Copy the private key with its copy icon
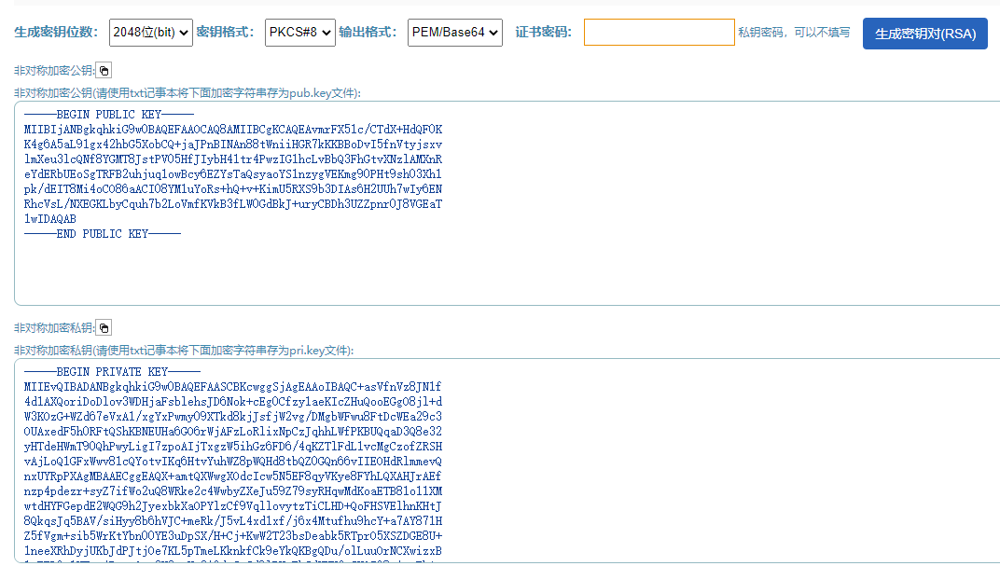Image resolution: width=1000 pixels, height=566 pixels. pyautogui.click(x=104, y=328)
